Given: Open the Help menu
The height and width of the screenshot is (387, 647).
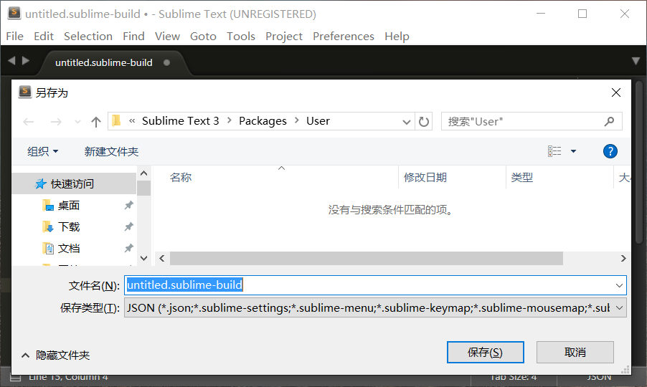Looking at the screenshot, I should [397, 37].
